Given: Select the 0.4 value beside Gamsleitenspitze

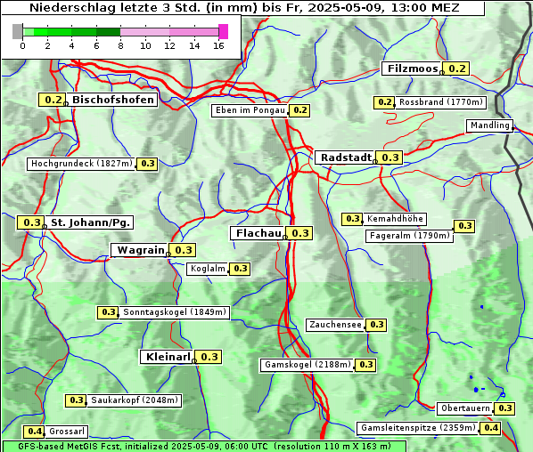Looking at the screenshot, I should (490, 428).
